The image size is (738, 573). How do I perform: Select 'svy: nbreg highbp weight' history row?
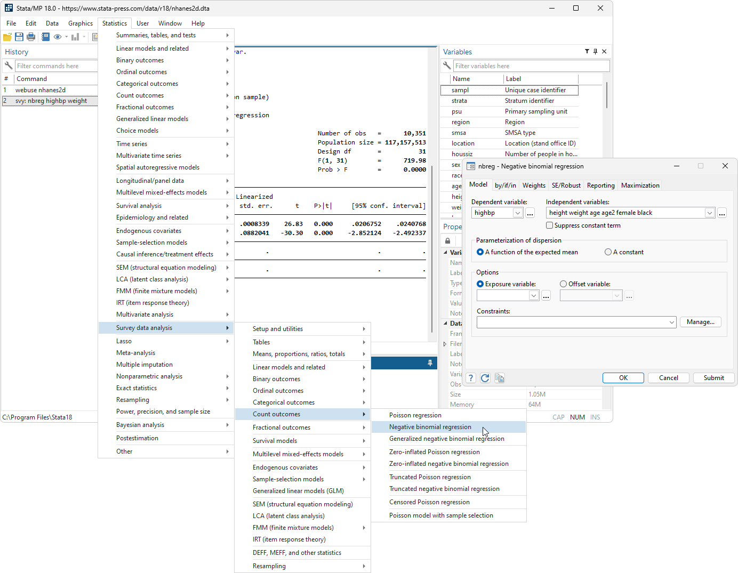click(50, 101)
